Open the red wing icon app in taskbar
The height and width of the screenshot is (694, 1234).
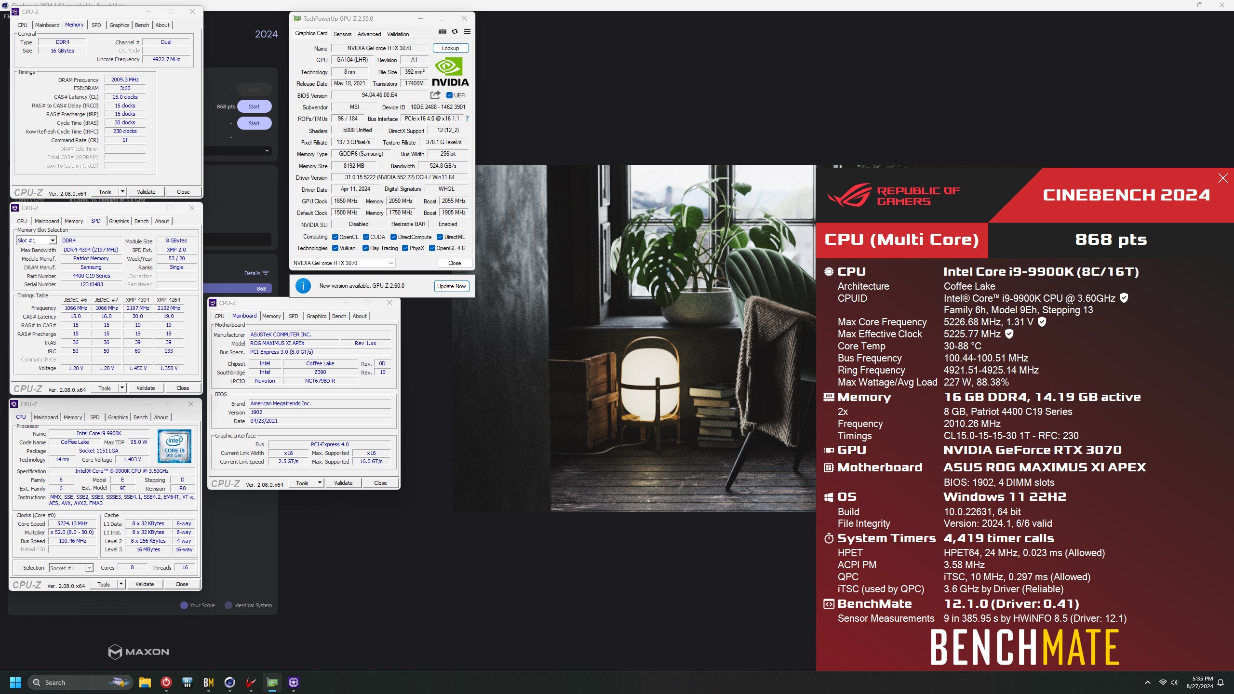pos(251,682)
